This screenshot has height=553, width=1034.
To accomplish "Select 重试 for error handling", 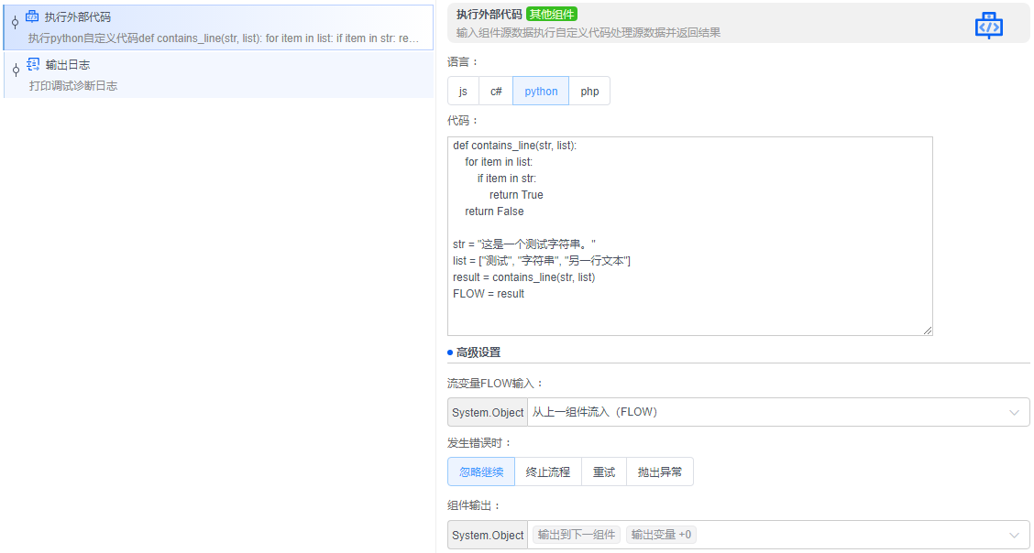I will pyautogui.click(x=603, y=472).
